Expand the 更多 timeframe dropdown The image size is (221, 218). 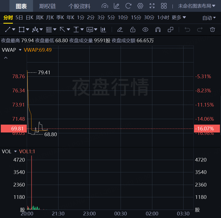tap(179, 18)
